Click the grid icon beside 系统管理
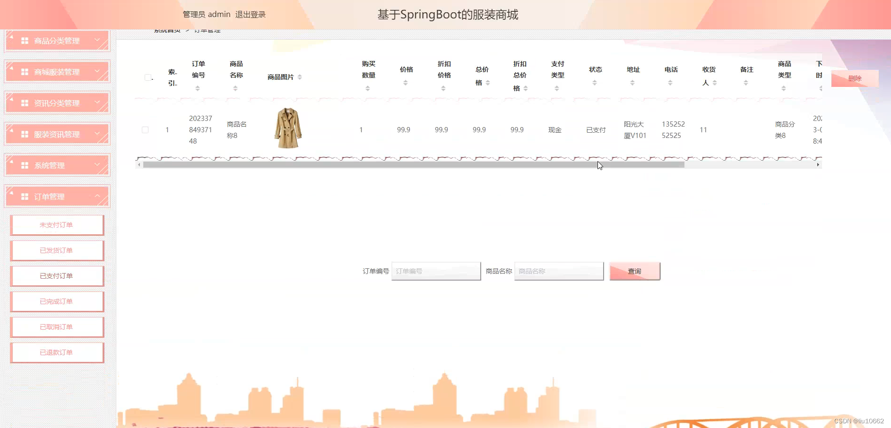Image resolution: width=891 pixels, height=428 pixels. (25, 166)
